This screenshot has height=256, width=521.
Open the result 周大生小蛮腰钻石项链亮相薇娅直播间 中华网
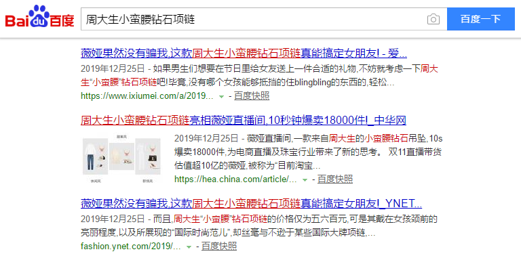tap(244, 121)
